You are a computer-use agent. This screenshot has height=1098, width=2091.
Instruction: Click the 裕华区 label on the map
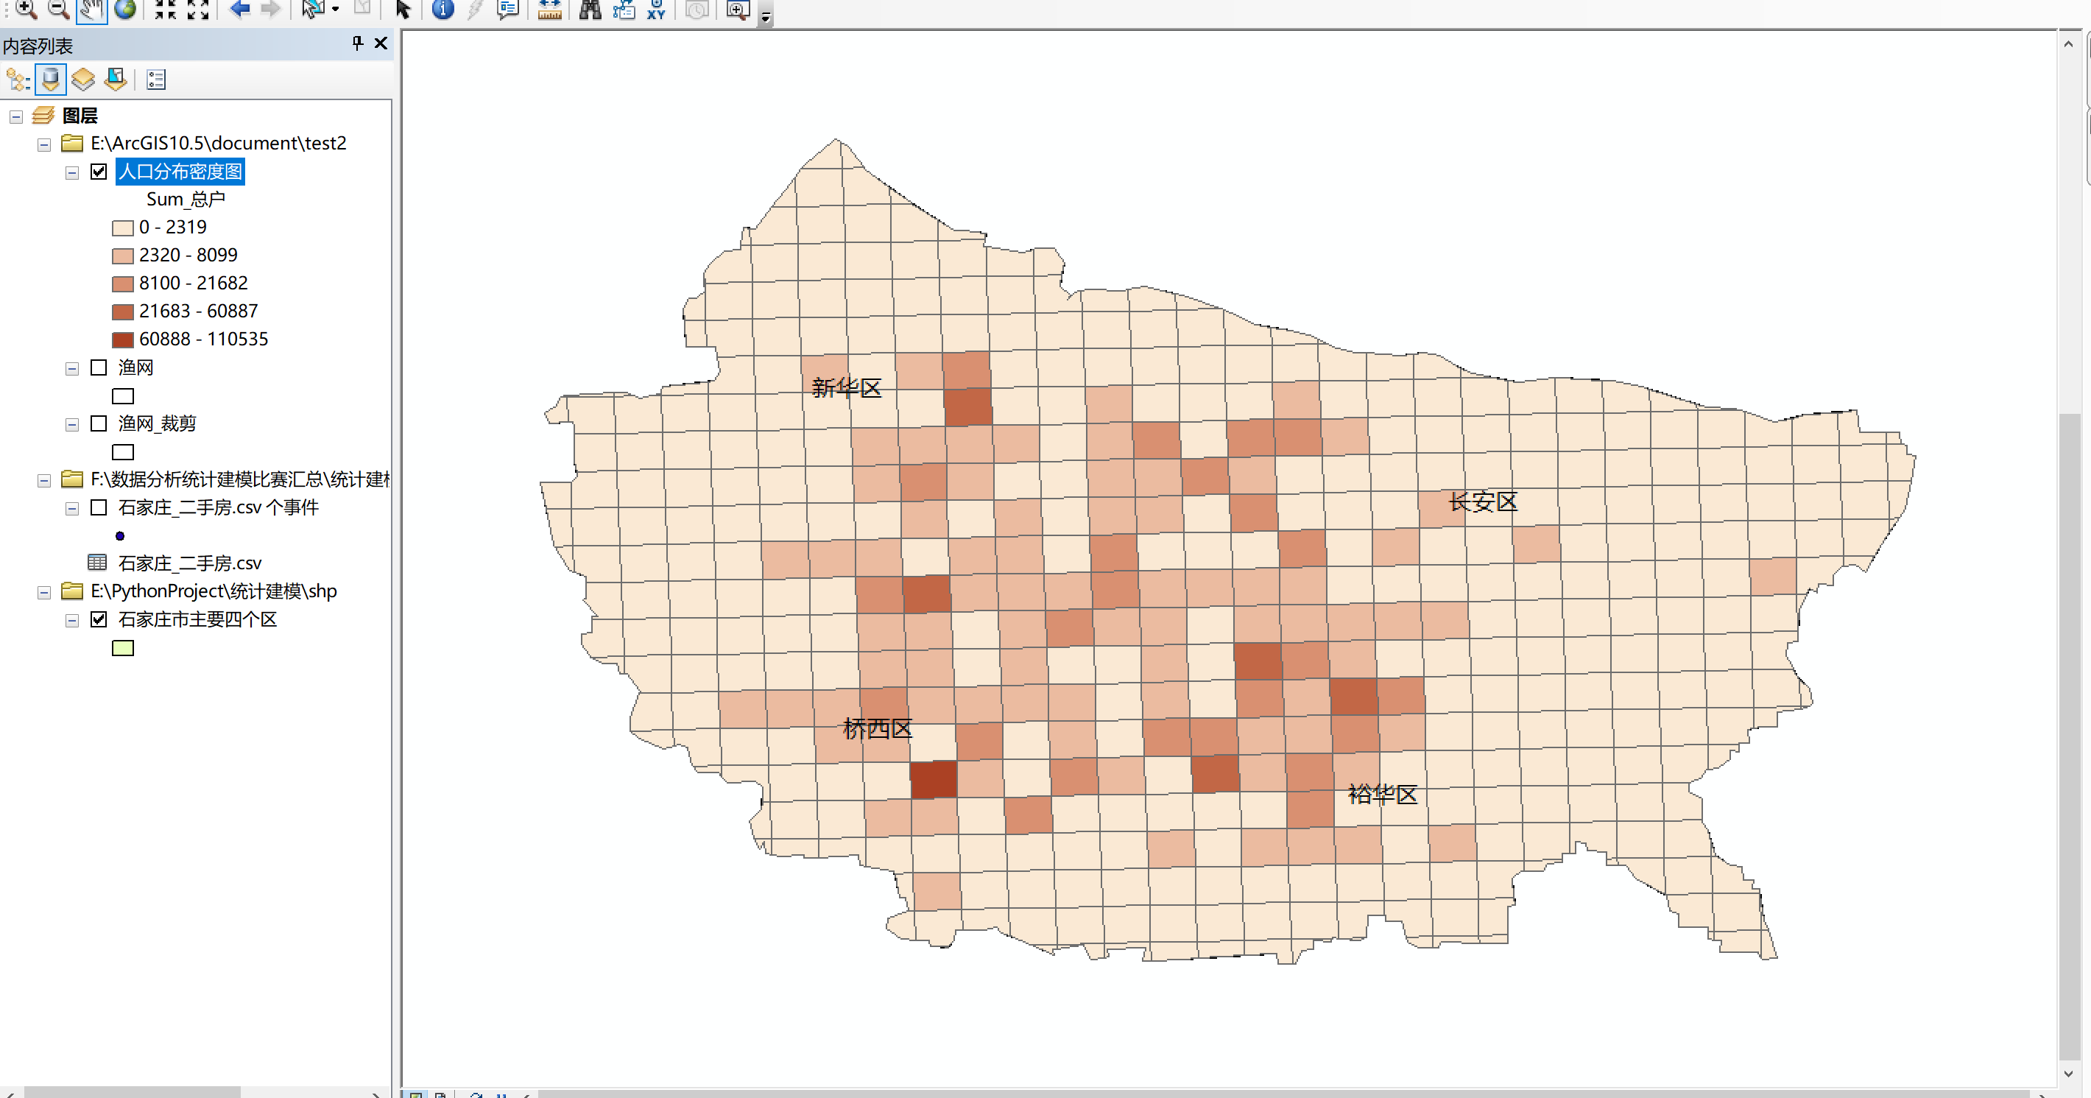(x=1383, y=795)
